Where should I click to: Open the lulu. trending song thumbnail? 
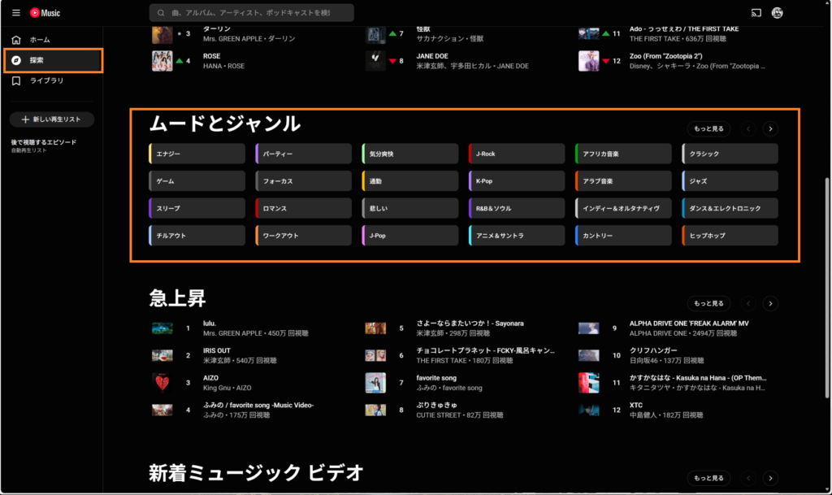click(x=162, y=328)
